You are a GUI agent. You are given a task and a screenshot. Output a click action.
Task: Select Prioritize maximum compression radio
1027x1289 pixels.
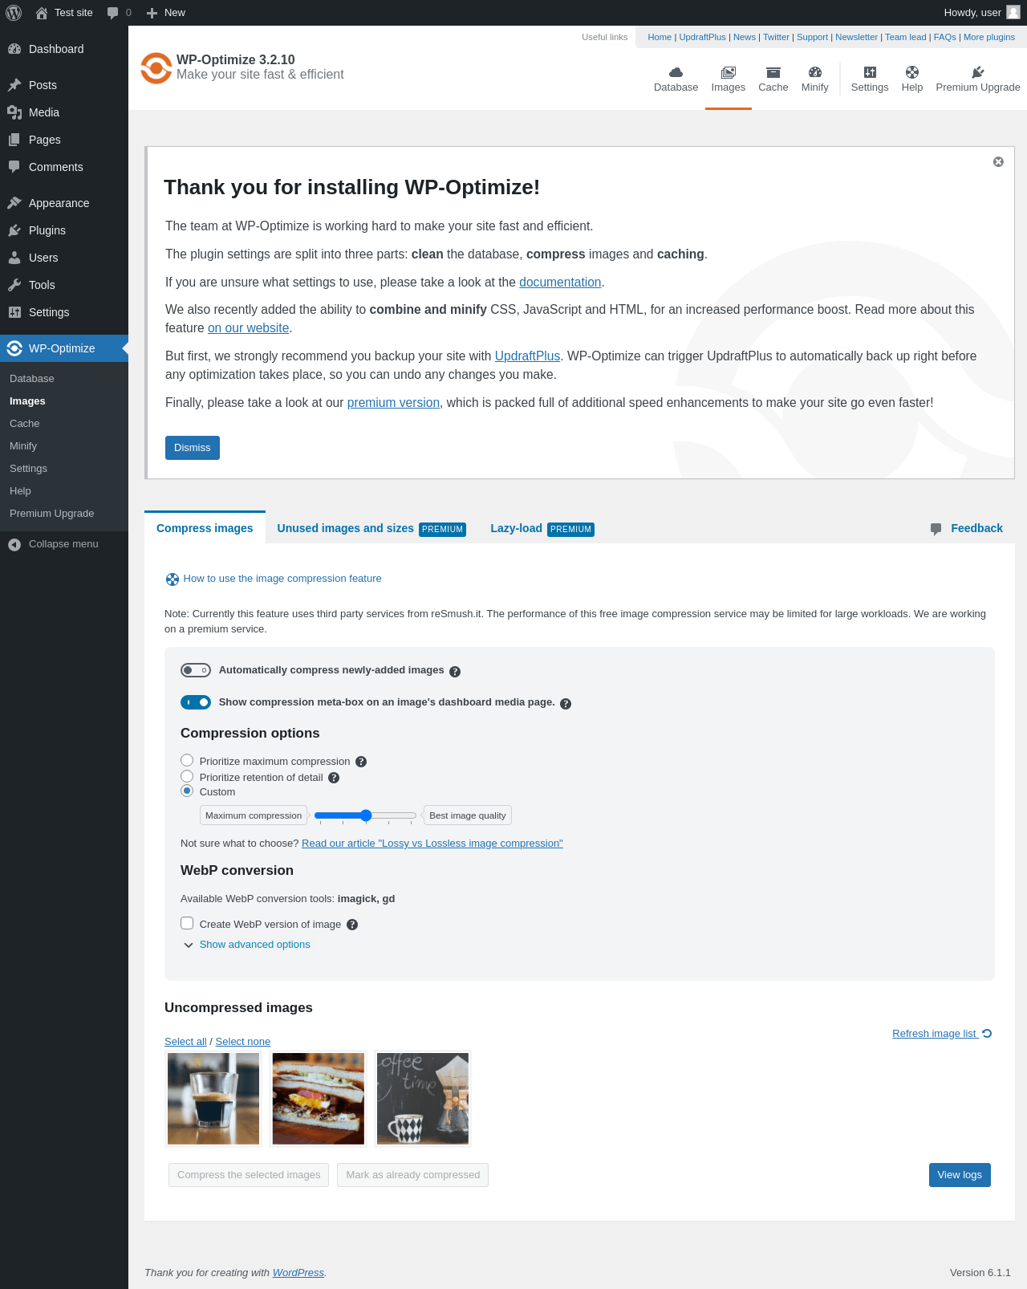(187, 760)
